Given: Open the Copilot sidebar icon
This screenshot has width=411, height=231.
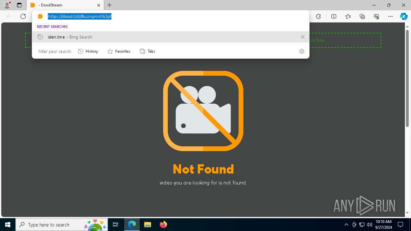Looking at the screenshot, I should pyautogui.click(x=404, y=16).
